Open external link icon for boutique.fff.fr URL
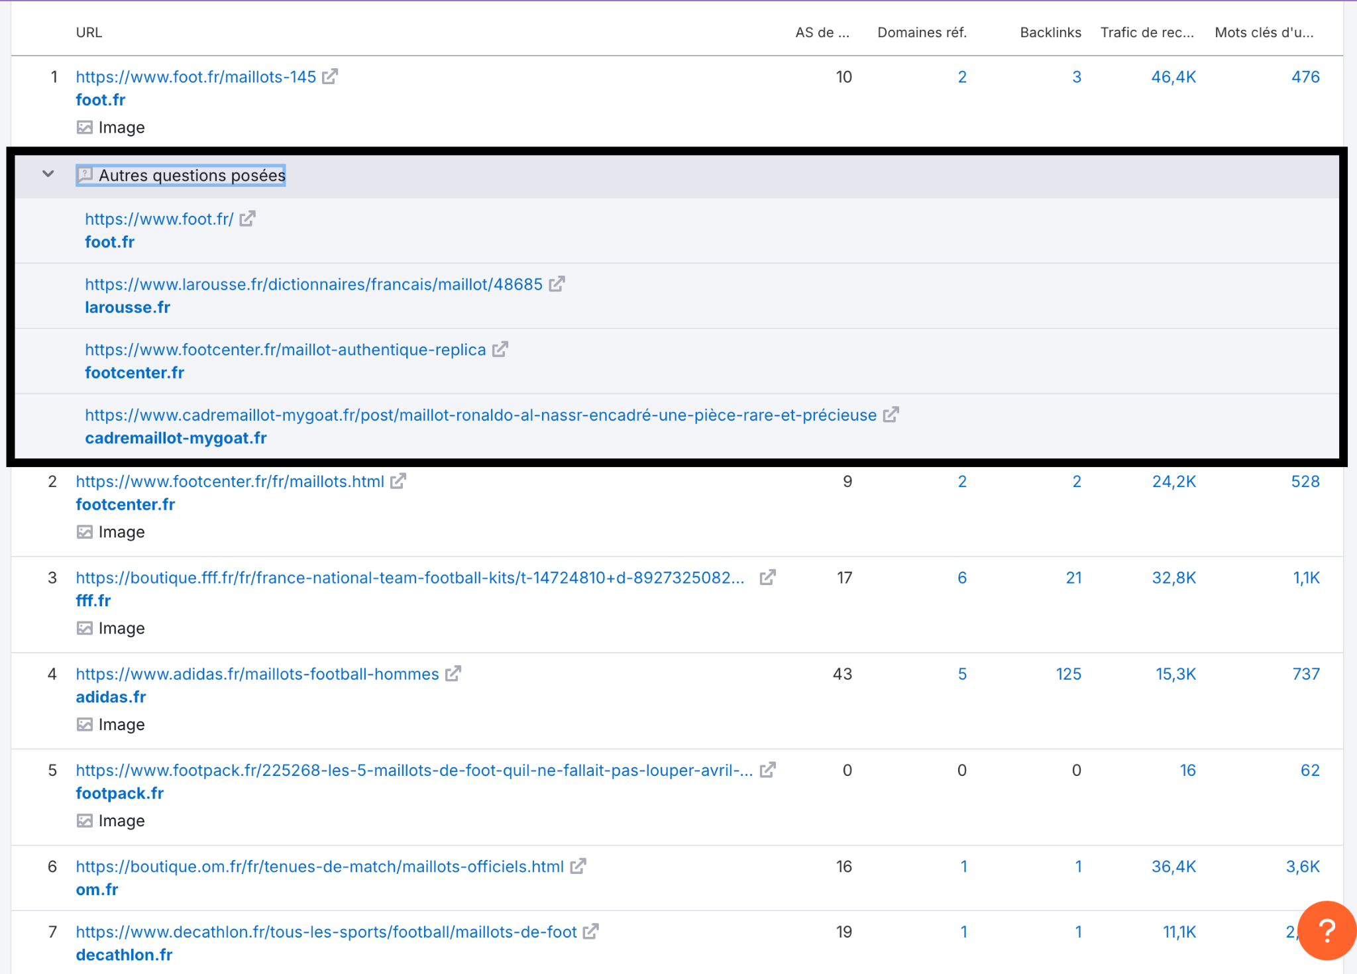This screenshot has height=974, width=1357. (767, 577)
